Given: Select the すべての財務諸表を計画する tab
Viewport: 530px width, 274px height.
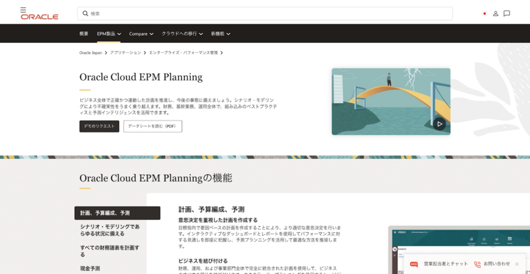Looking at the screenshot, I should (x=110, y=251).
